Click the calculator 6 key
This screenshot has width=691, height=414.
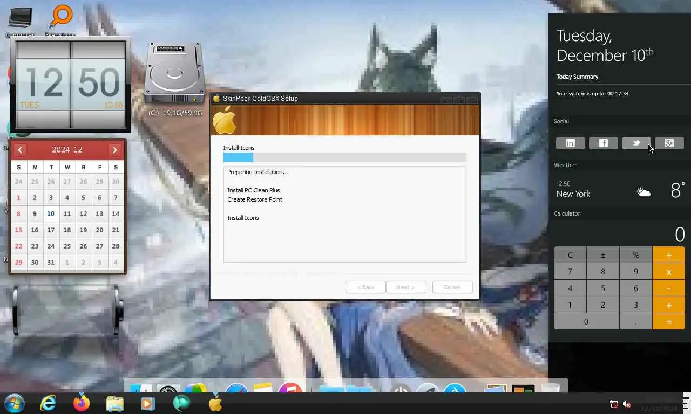[x=636, y=288]
